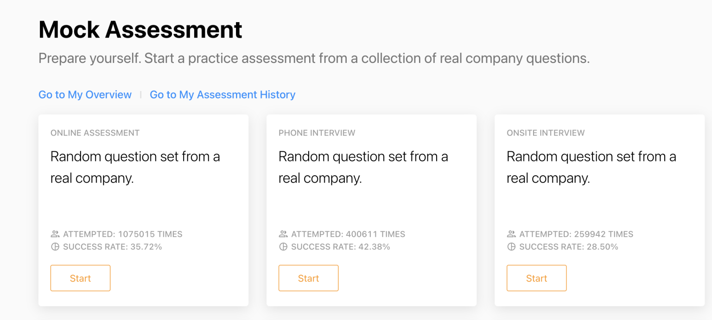712x320 pixels.
Task: Click the 'Attempted: 1075015 times' text
Action: tap(123, 234)
